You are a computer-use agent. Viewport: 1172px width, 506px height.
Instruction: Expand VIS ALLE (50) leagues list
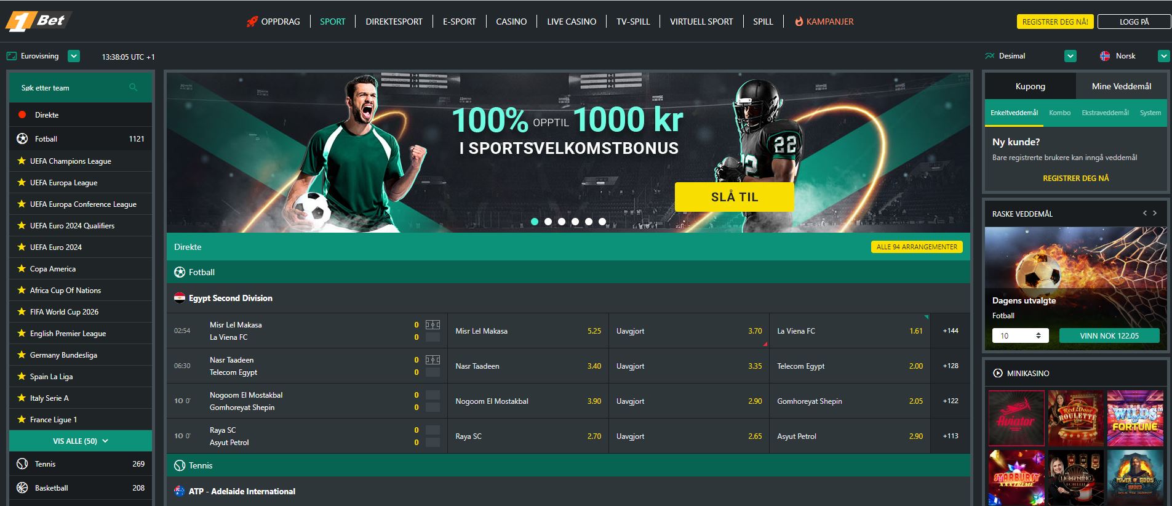[x=81, y=441]
